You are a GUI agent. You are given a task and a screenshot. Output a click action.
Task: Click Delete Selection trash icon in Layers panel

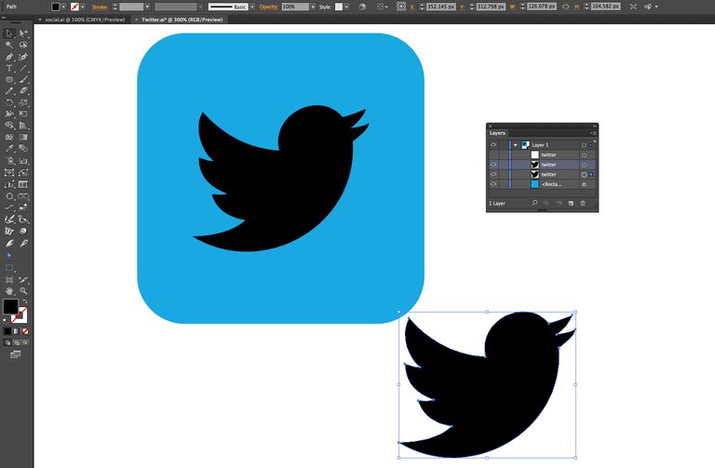tap(583, 203)
